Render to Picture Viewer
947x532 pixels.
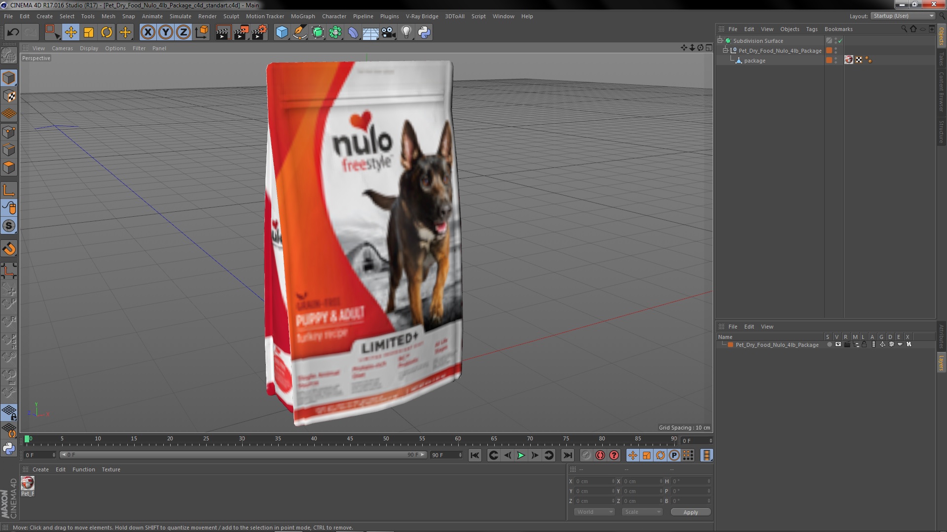241,33
